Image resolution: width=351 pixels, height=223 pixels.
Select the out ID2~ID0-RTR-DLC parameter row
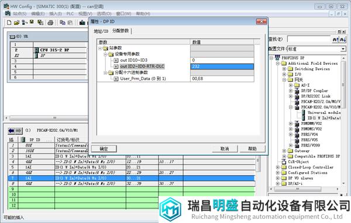142,67
